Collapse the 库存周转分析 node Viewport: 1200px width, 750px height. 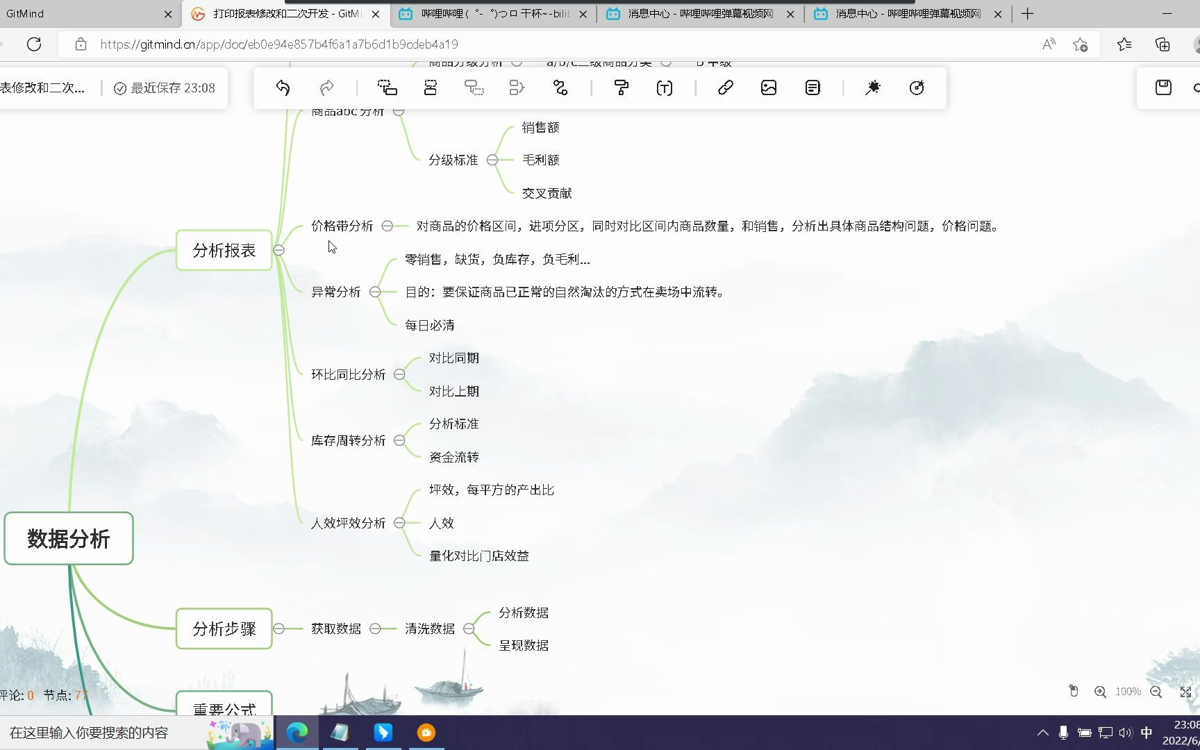pos(399,440)
